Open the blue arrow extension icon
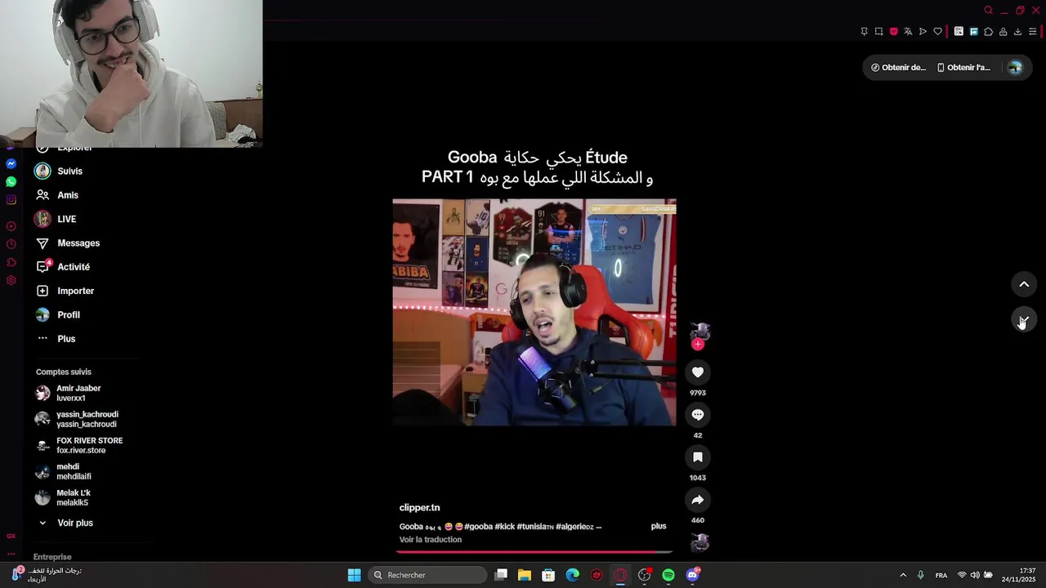This screenshot has height=588, width=1046. [x=973, y=32]
